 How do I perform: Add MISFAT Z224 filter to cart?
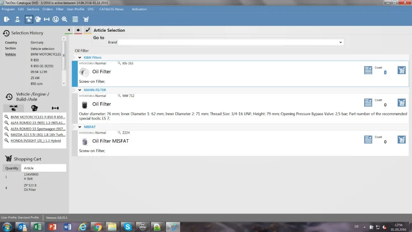(401, 140)
